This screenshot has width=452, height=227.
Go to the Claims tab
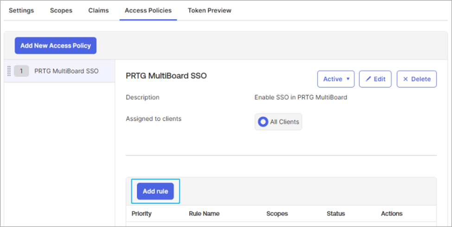99,10
